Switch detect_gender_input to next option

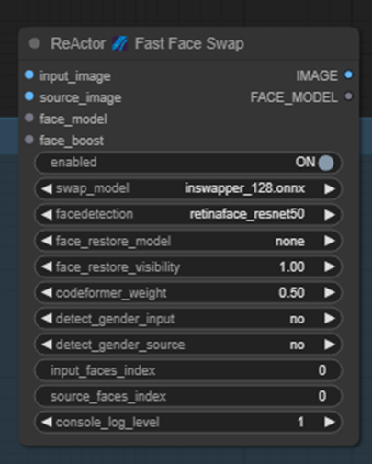coord(330,319)
